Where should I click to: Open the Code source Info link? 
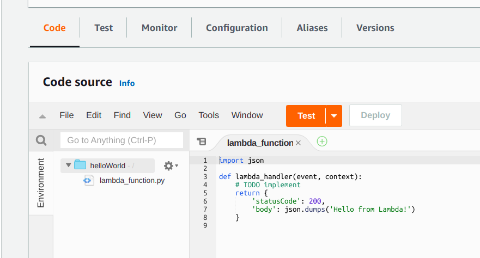pos(127,83)
